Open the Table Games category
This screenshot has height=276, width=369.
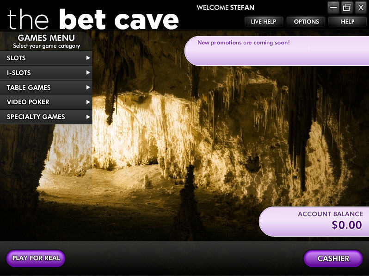29,88
